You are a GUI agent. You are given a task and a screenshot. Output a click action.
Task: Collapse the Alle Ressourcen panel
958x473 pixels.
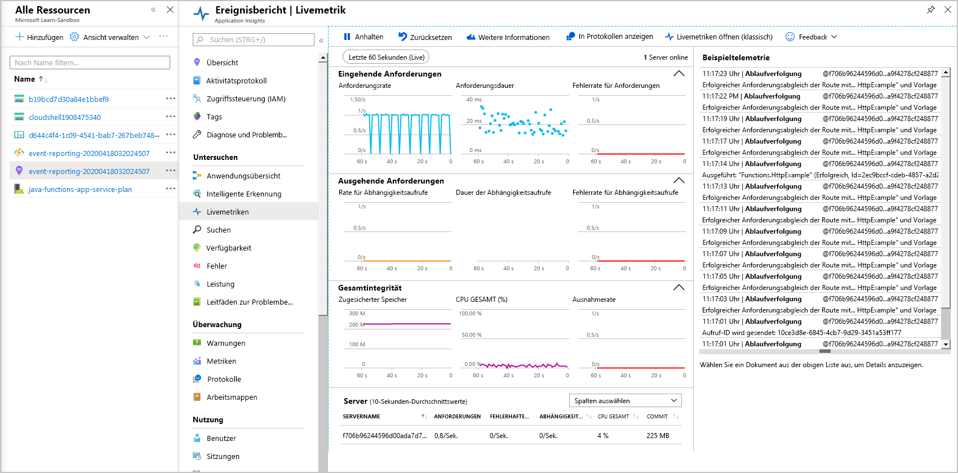(x=153, y=10)
